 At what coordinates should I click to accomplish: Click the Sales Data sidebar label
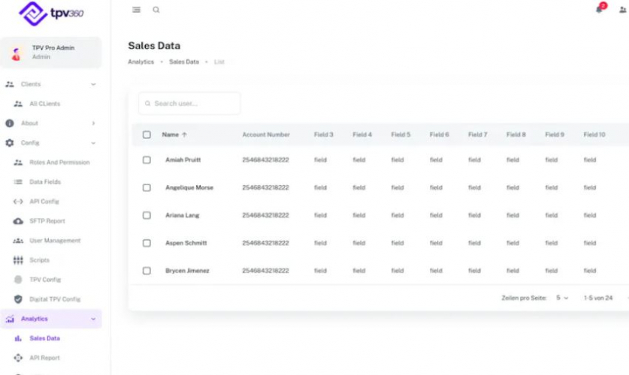point(44,338)
